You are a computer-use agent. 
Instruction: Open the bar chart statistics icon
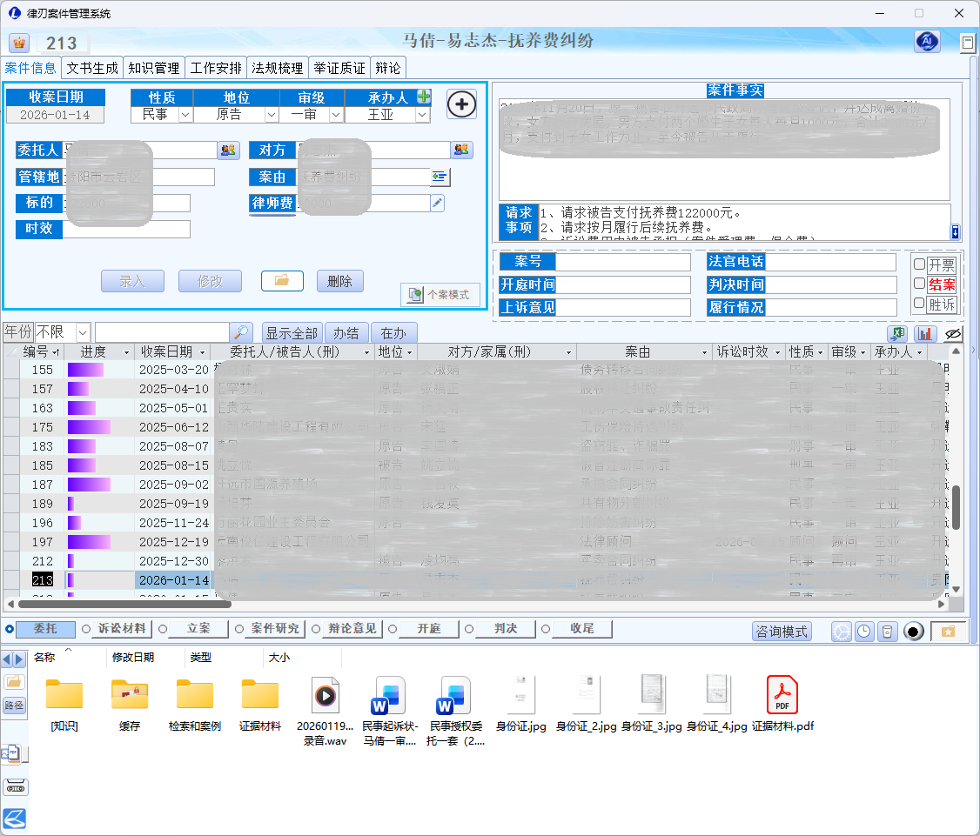tap(924, 334)
